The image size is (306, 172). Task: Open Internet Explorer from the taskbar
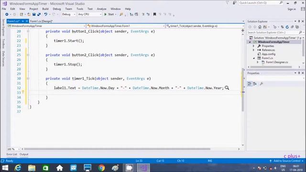pos(18,168)
